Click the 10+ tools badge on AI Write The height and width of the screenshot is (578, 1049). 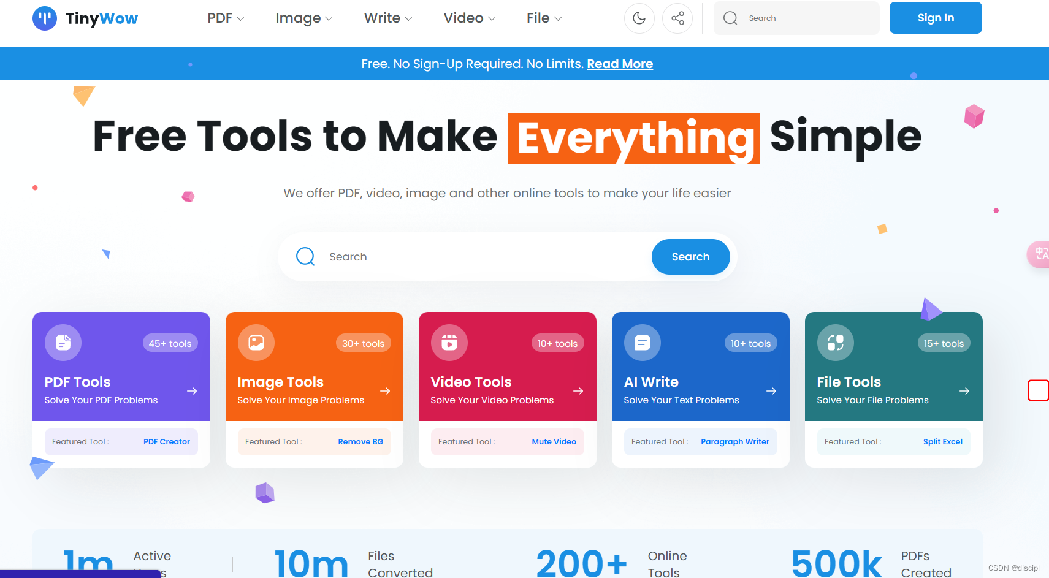[751, 343]
